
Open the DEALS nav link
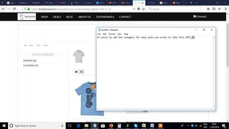tap(57, 17)
